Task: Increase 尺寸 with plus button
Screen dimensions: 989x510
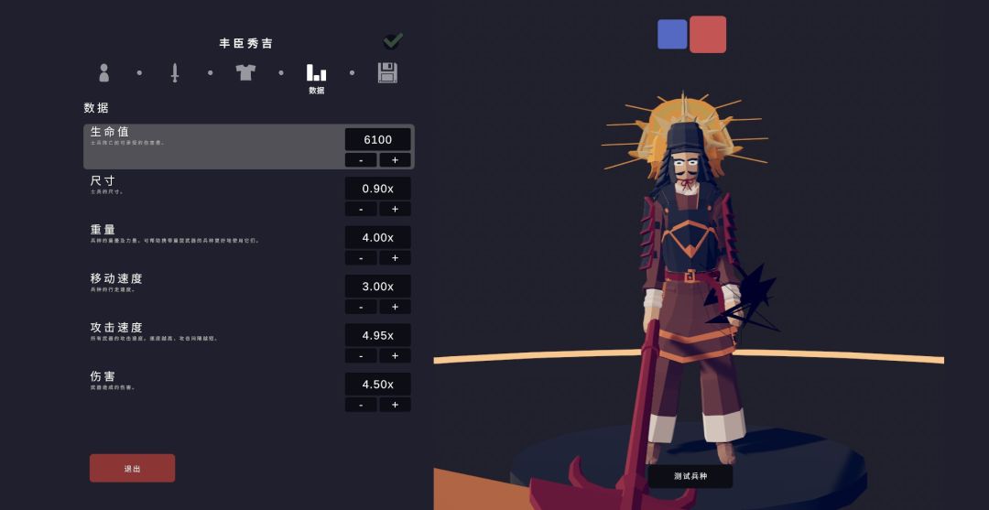Action: (x=395, y=209)
